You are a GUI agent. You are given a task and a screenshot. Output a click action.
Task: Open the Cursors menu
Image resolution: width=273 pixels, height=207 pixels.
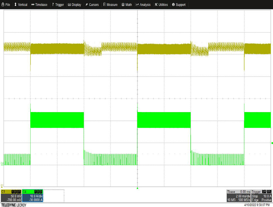92,5
